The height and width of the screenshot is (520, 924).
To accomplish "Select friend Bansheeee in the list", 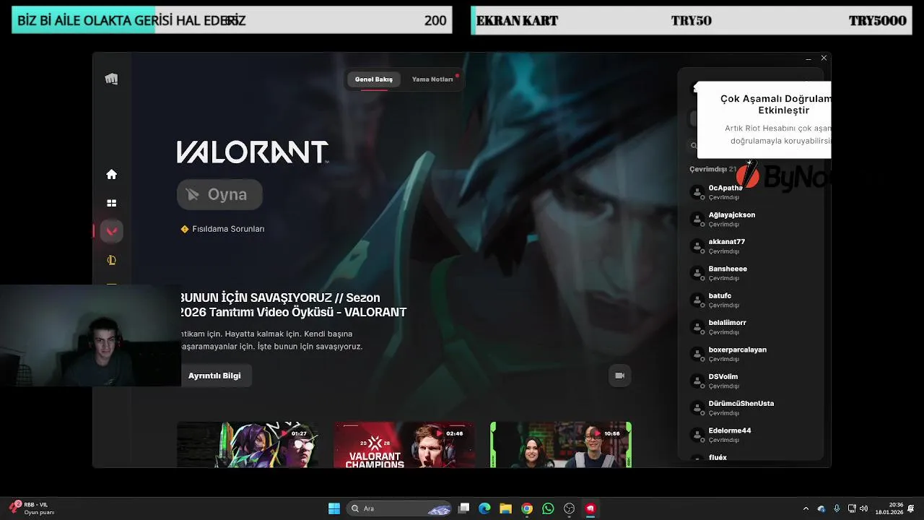I will 751,273.
